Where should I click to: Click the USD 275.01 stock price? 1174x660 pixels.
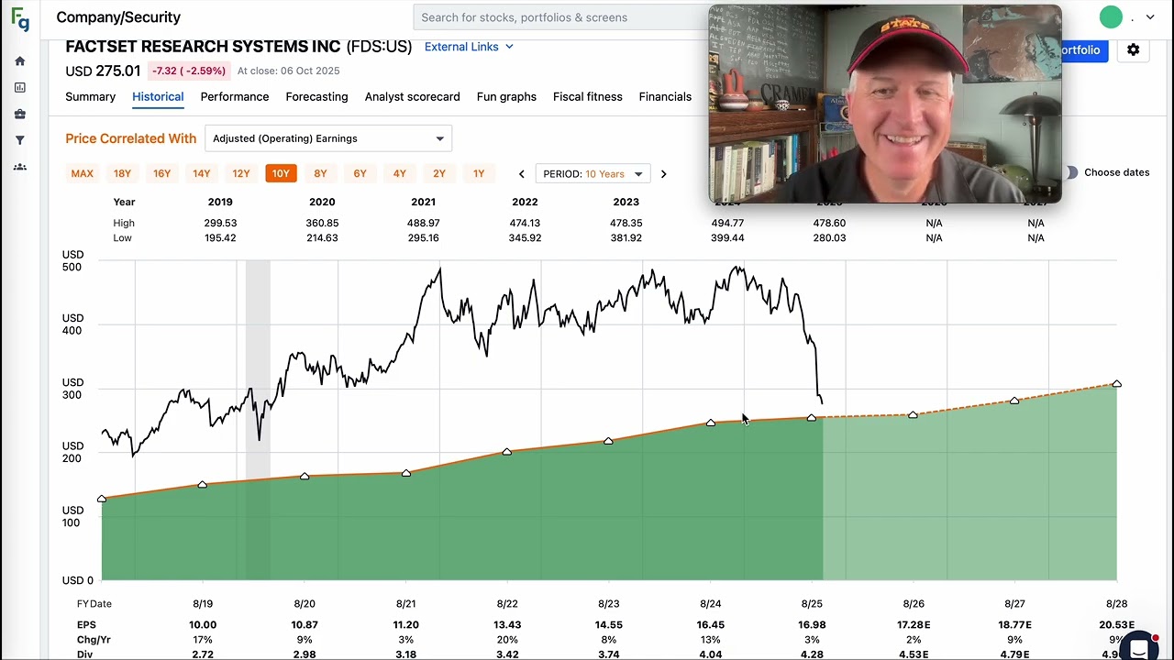pos(103,71)
